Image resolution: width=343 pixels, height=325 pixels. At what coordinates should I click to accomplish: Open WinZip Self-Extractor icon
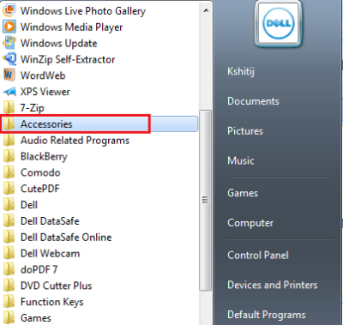click(9, 59)
